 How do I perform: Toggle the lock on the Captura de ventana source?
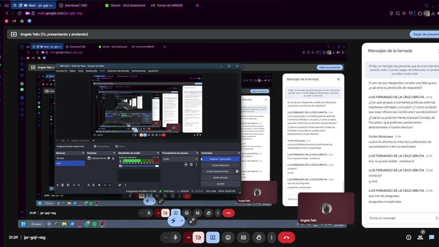(113, 158)
